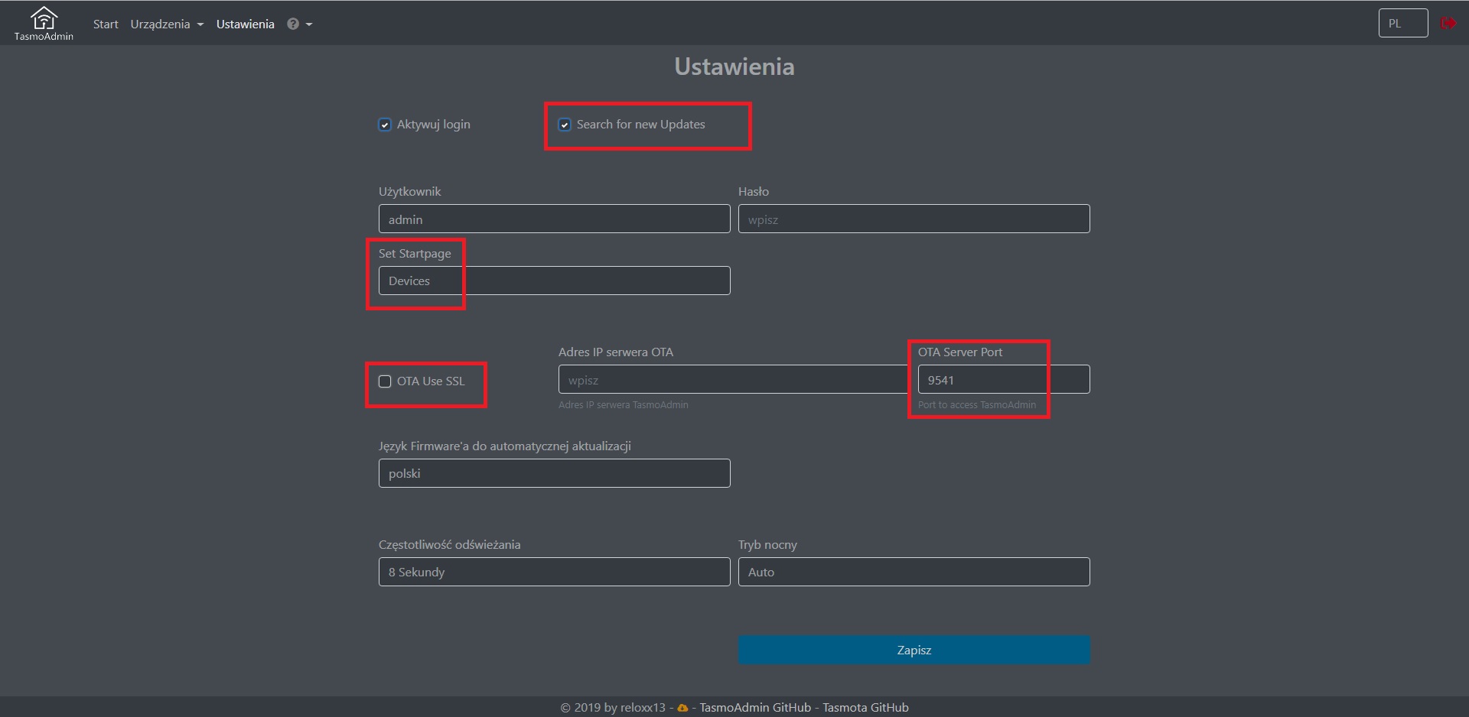Open the TasmoAdmin GitHub link
This screenshot has width=1469, height=717.
pos(755,708)
